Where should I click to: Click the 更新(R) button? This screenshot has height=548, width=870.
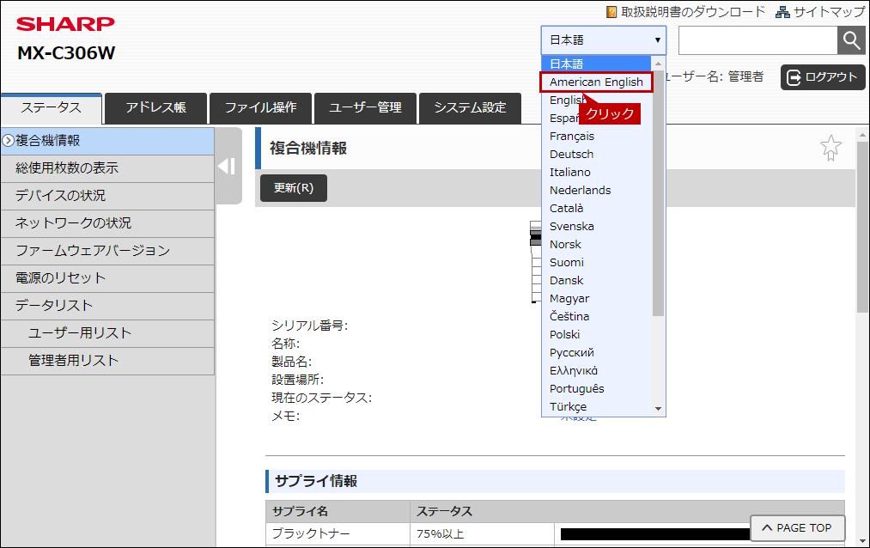[294, 188]
